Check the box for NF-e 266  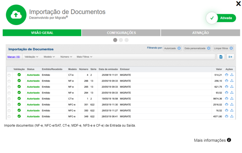point(9,81)
